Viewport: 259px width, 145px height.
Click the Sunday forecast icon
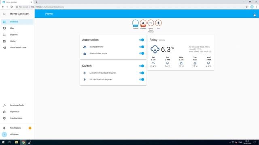[x=167, y=63]
